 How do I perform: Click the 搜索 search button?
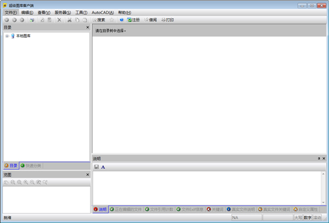[x=99, y=20]
